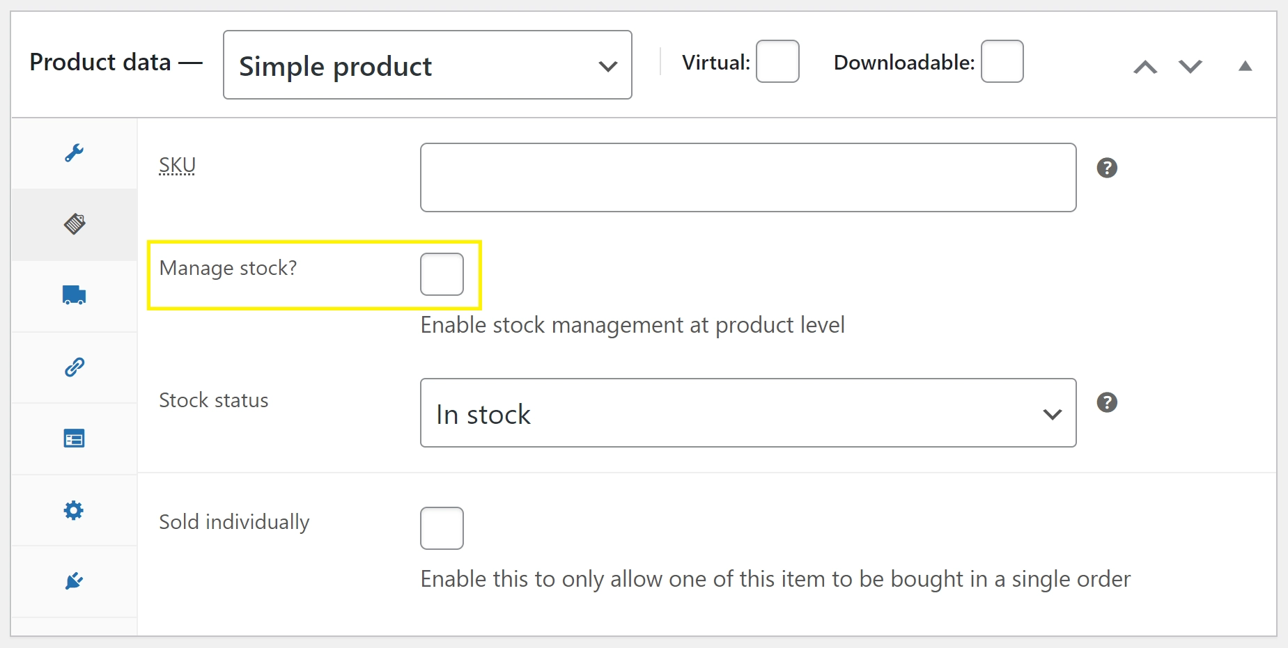Open the Linked Products link icon
1288x648 pixels.
click(75, 367)
